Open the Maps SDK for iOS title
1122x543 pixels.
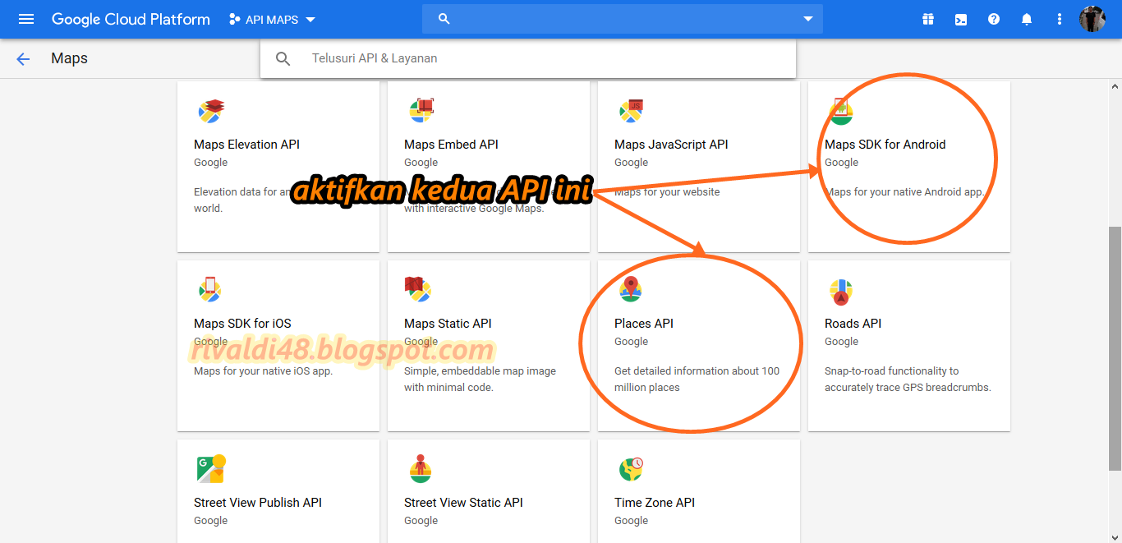click(242, 324)
